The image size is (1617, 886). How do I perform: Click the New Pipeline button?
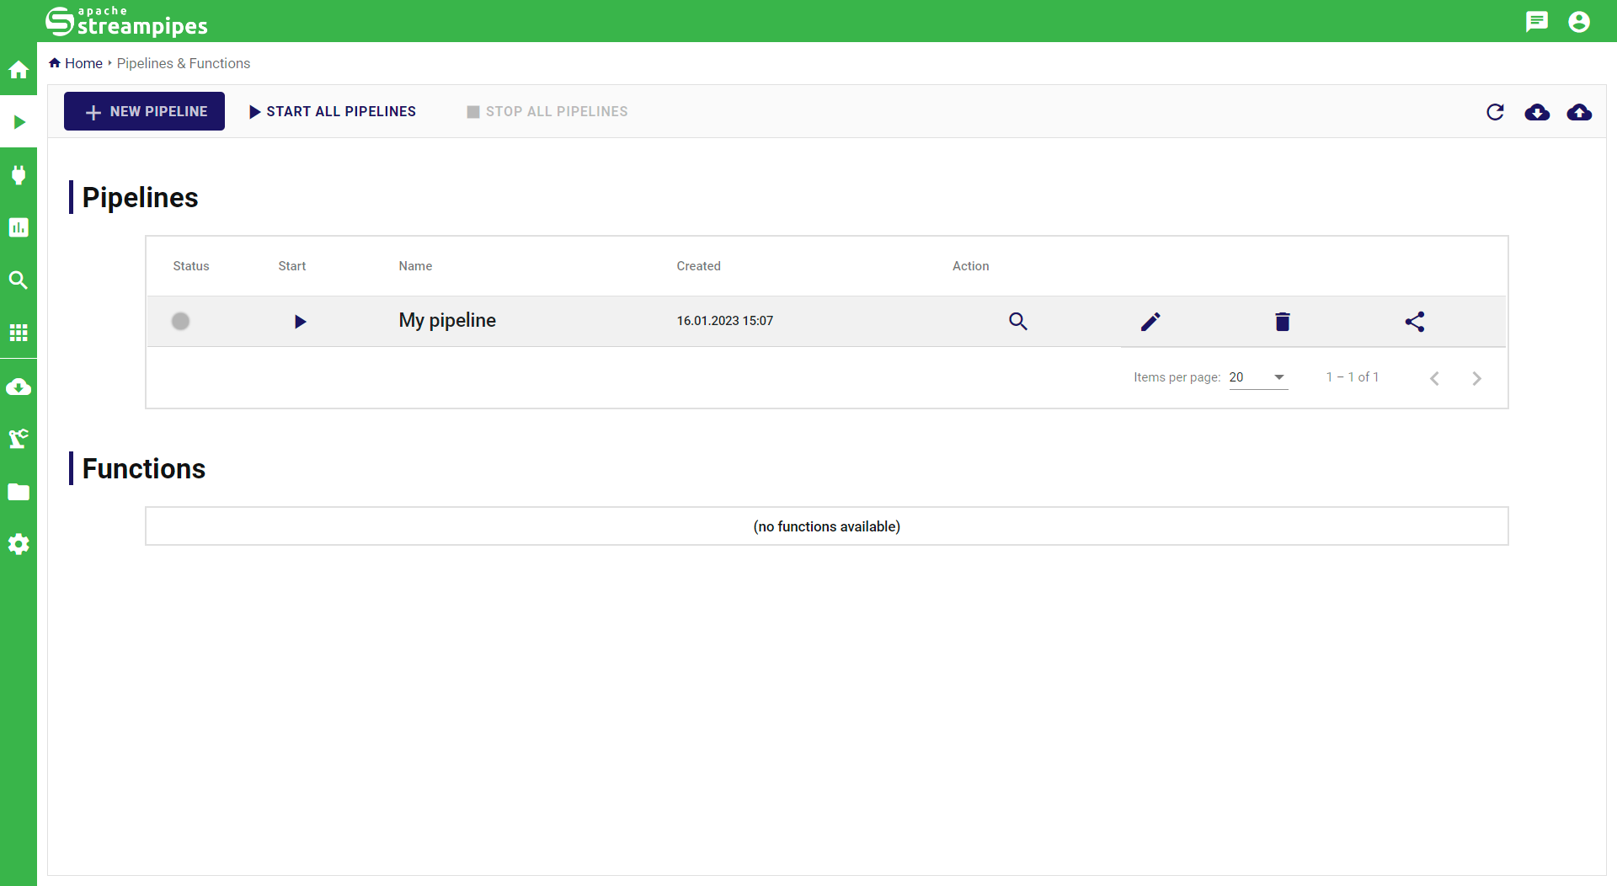(x=144, y=111)
